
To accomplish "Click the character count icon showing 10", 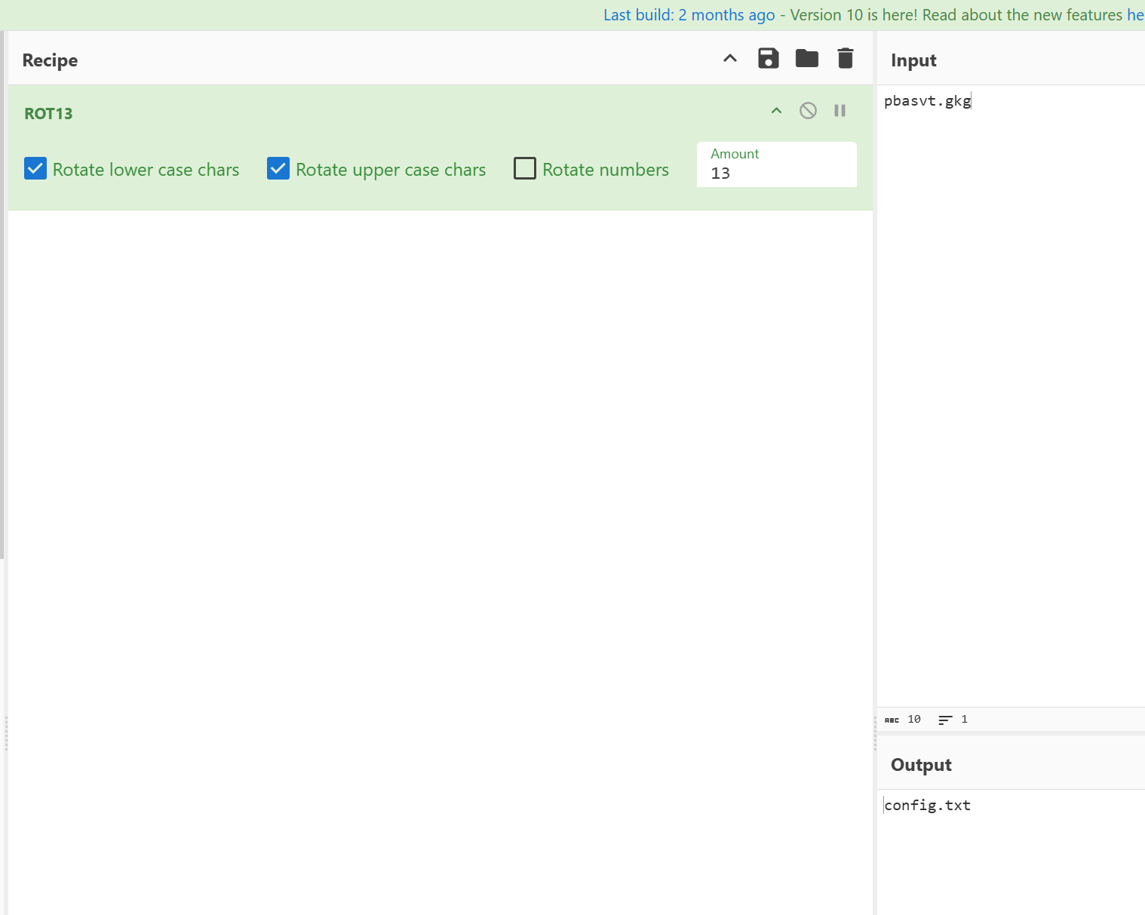I will pyautogui.click(x=892, y=720).
